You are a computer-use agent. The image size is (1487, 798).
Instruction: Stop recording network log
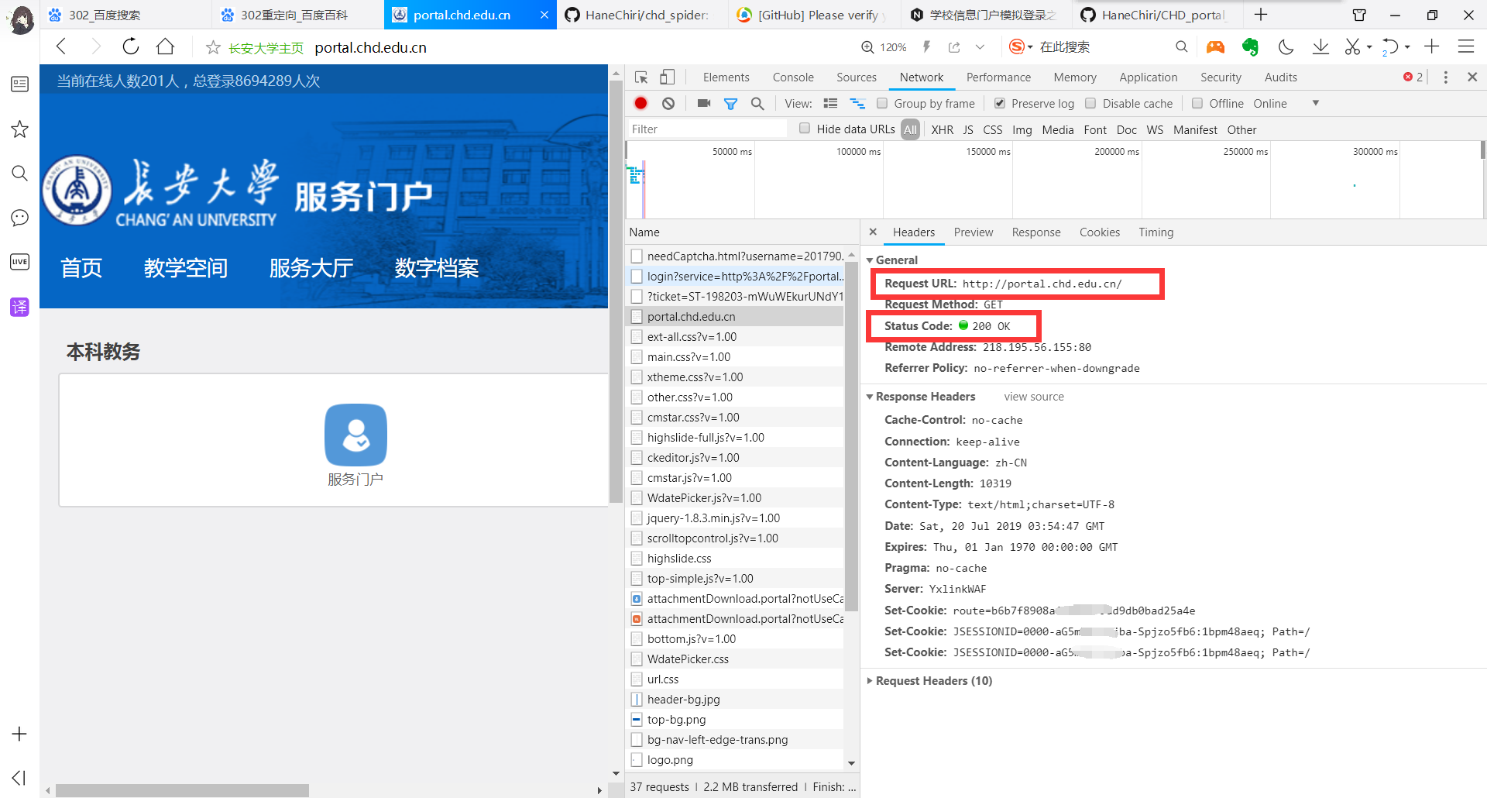coord(641,103)
